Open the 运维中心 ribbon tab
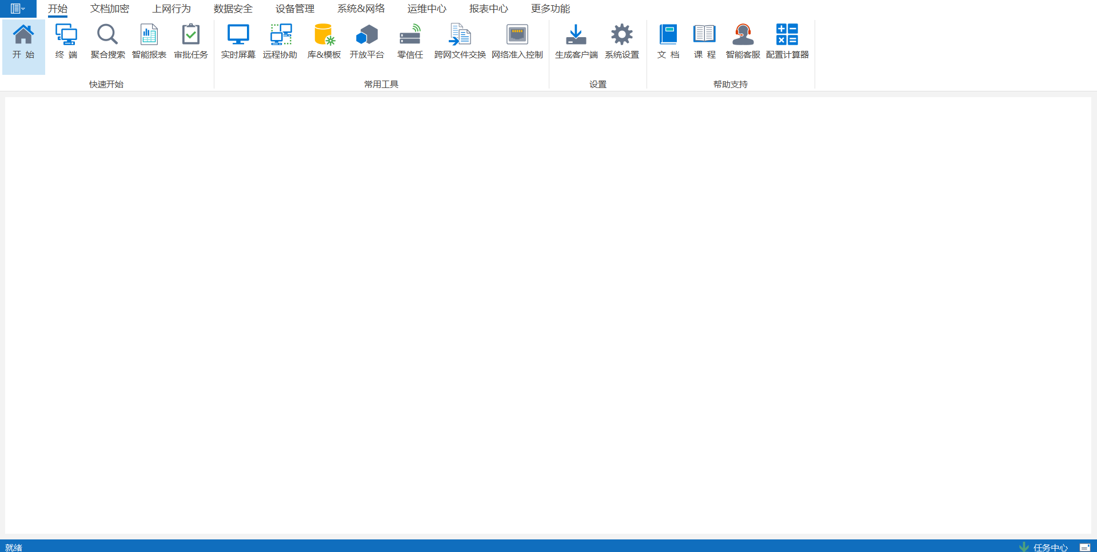Viewport: 1097px width, 552px height. pos(426,9)
